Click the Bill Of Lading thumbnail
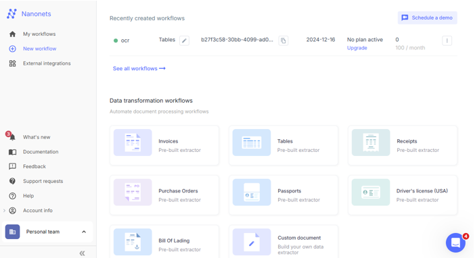This screenshot has width=475, height=258. coord(133,242)
